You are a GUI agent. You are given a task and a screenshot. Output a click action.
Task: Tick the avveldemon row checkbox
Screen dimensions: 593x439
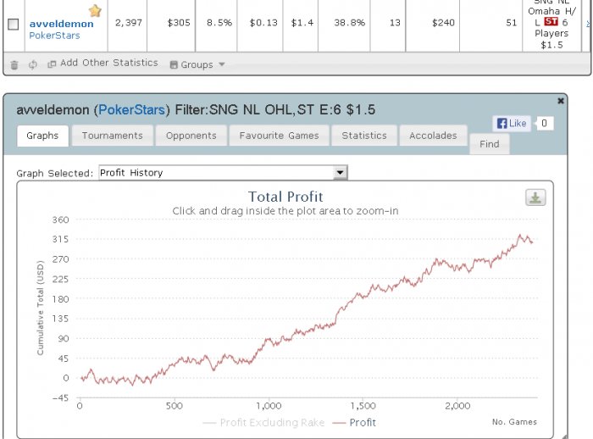click(x=13, y=24)
